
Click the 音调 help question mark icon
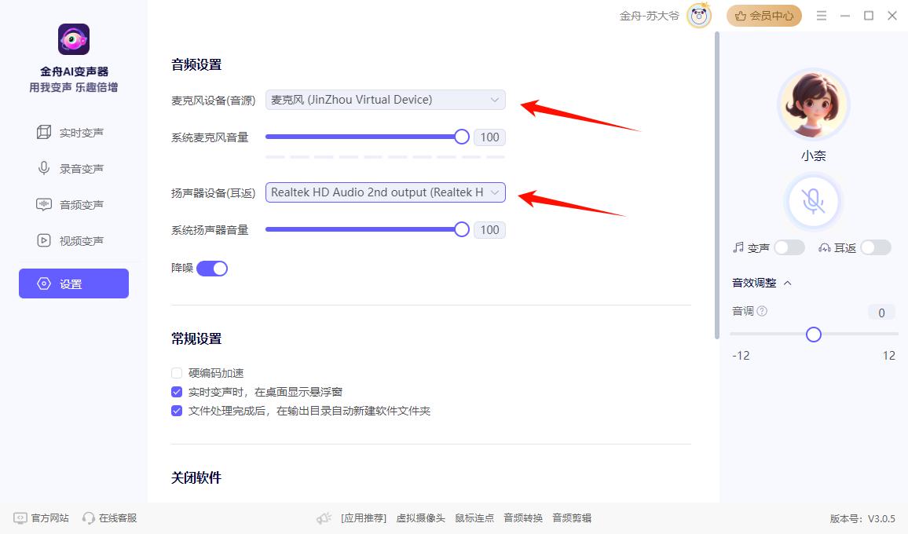click(x=762, y=311)
